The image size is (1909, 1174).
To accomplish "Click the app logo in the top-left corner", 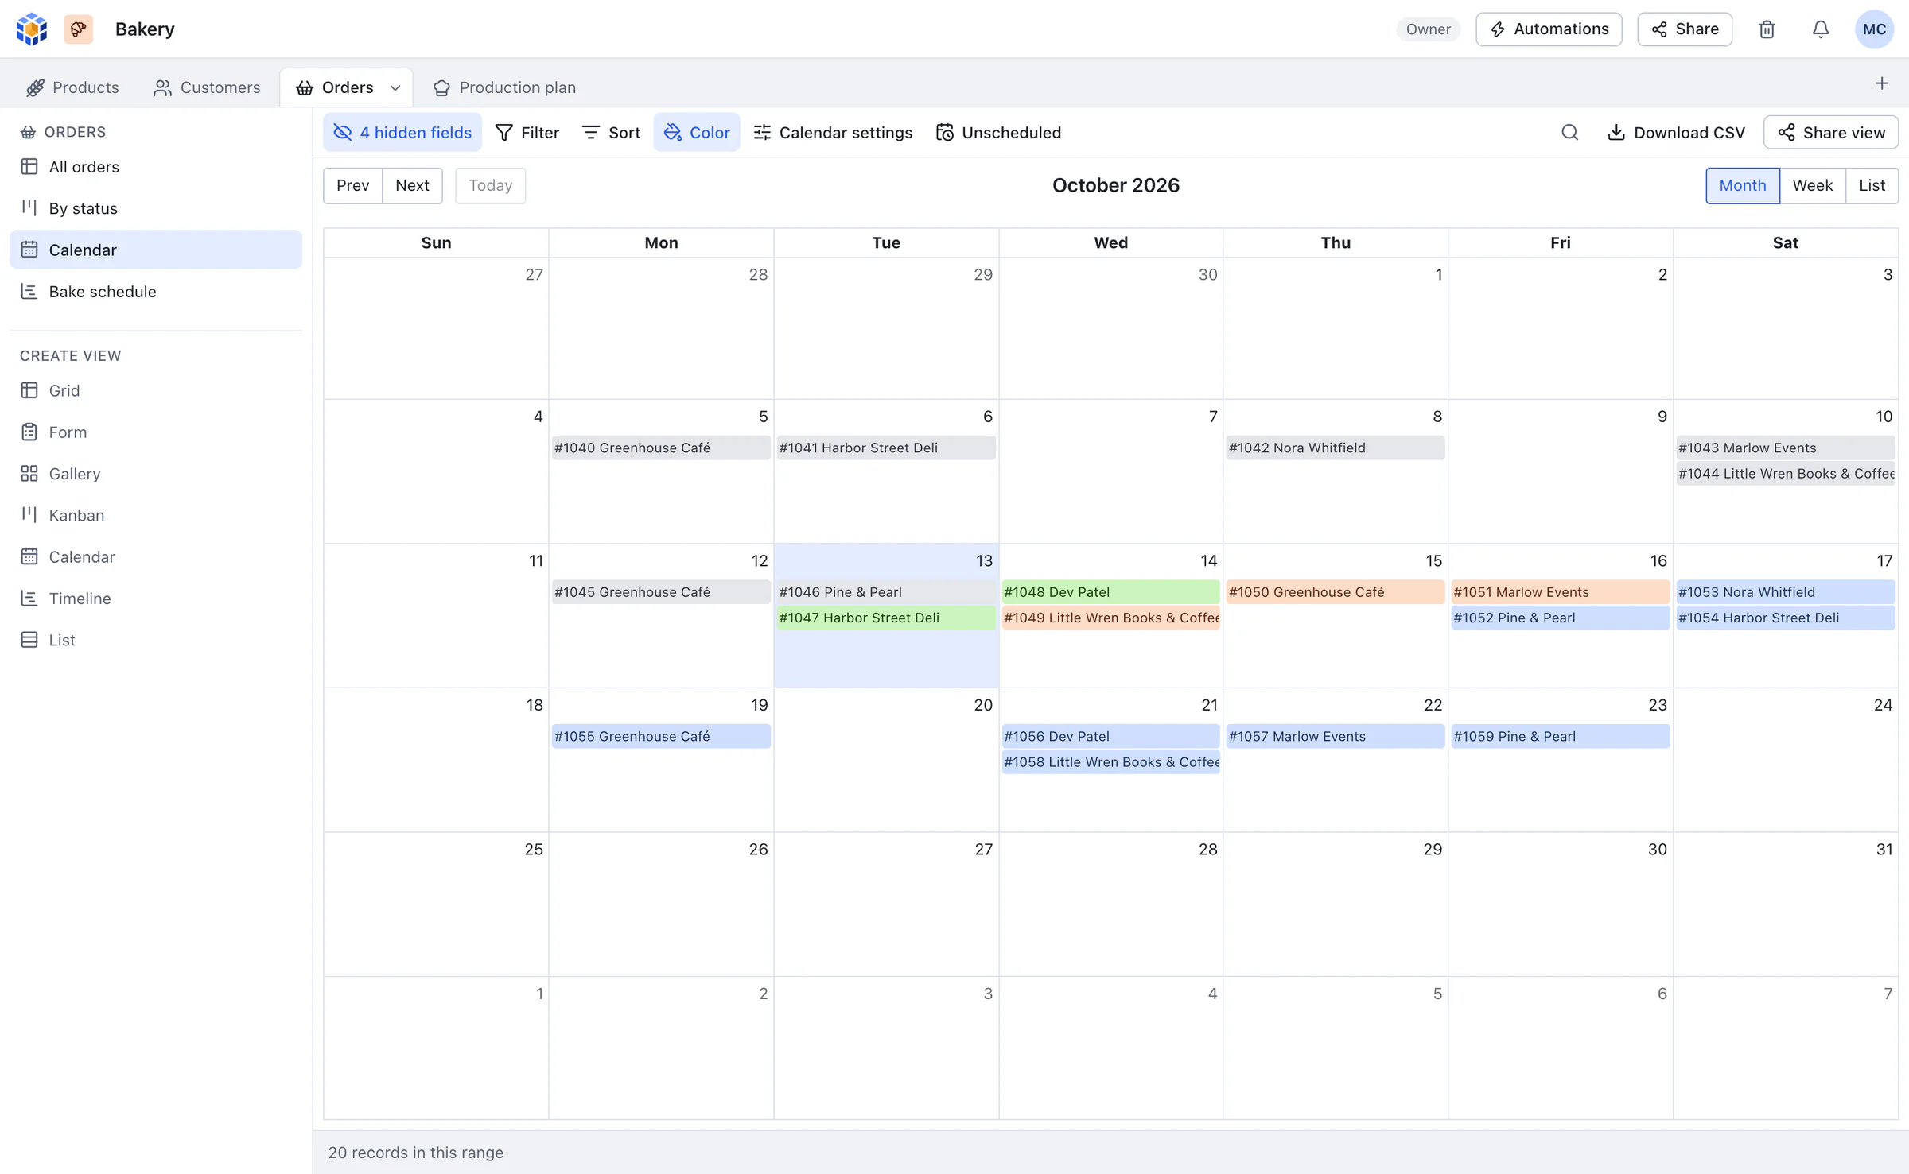I will pyautogui.click(x=32, y=29).
